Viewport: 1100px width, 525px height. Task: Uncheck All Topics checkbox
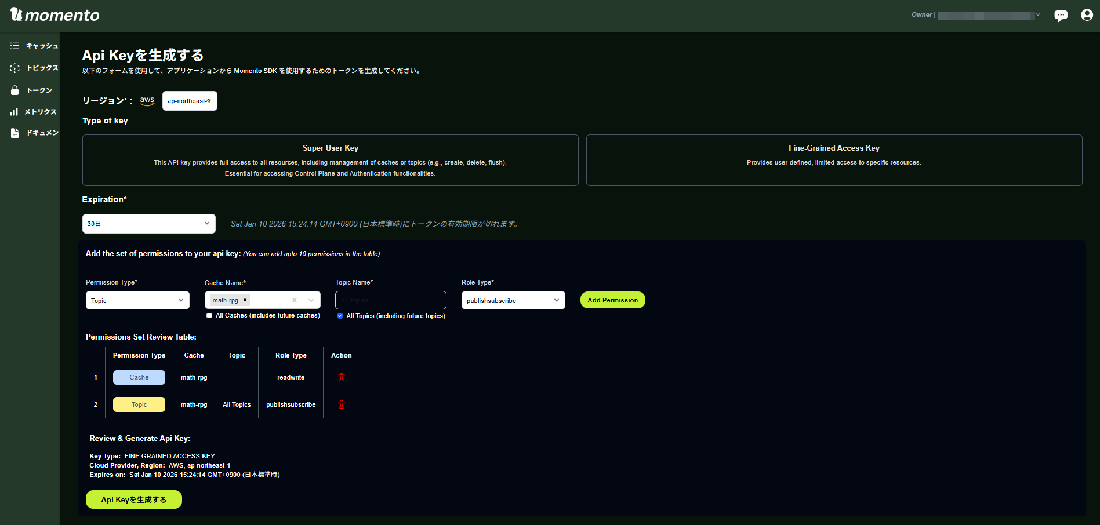click(x=340, y=316)
